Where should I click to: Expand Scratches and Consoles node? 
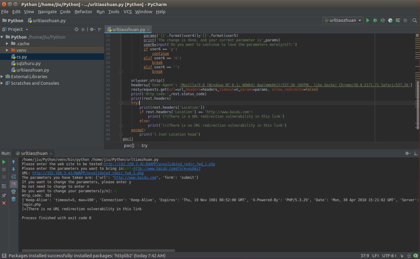pos(2,83)
